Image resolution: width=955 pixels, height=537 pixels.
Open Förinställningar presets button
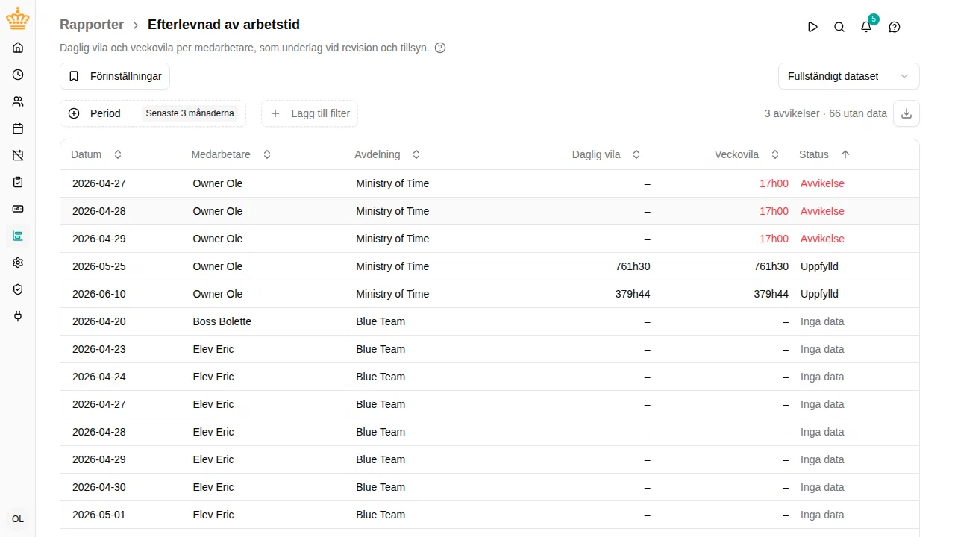click(x=115, y=76)
